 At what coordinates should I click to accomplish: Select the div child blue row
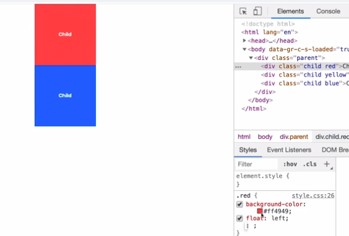pyautogui.click(x=291, y=83)
